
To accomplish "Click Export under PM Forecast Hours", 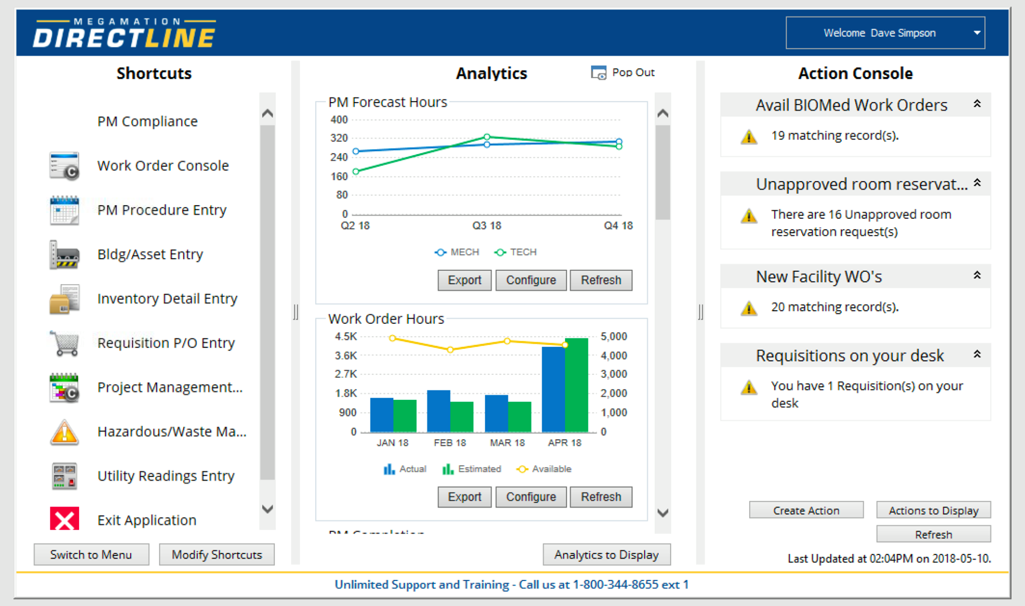I will point(464,280).
